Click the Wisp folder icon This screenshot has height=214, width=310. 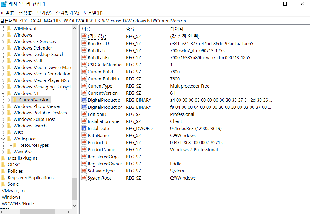[9, 132]
